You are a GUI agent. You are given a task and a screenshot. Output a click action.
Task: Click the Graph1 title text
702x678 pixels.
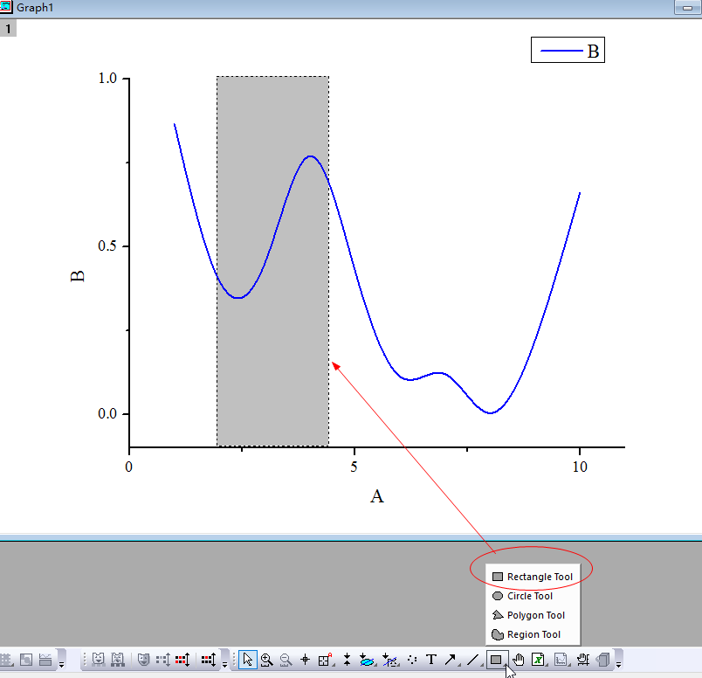pyautogui.click(x=35, y=8)
